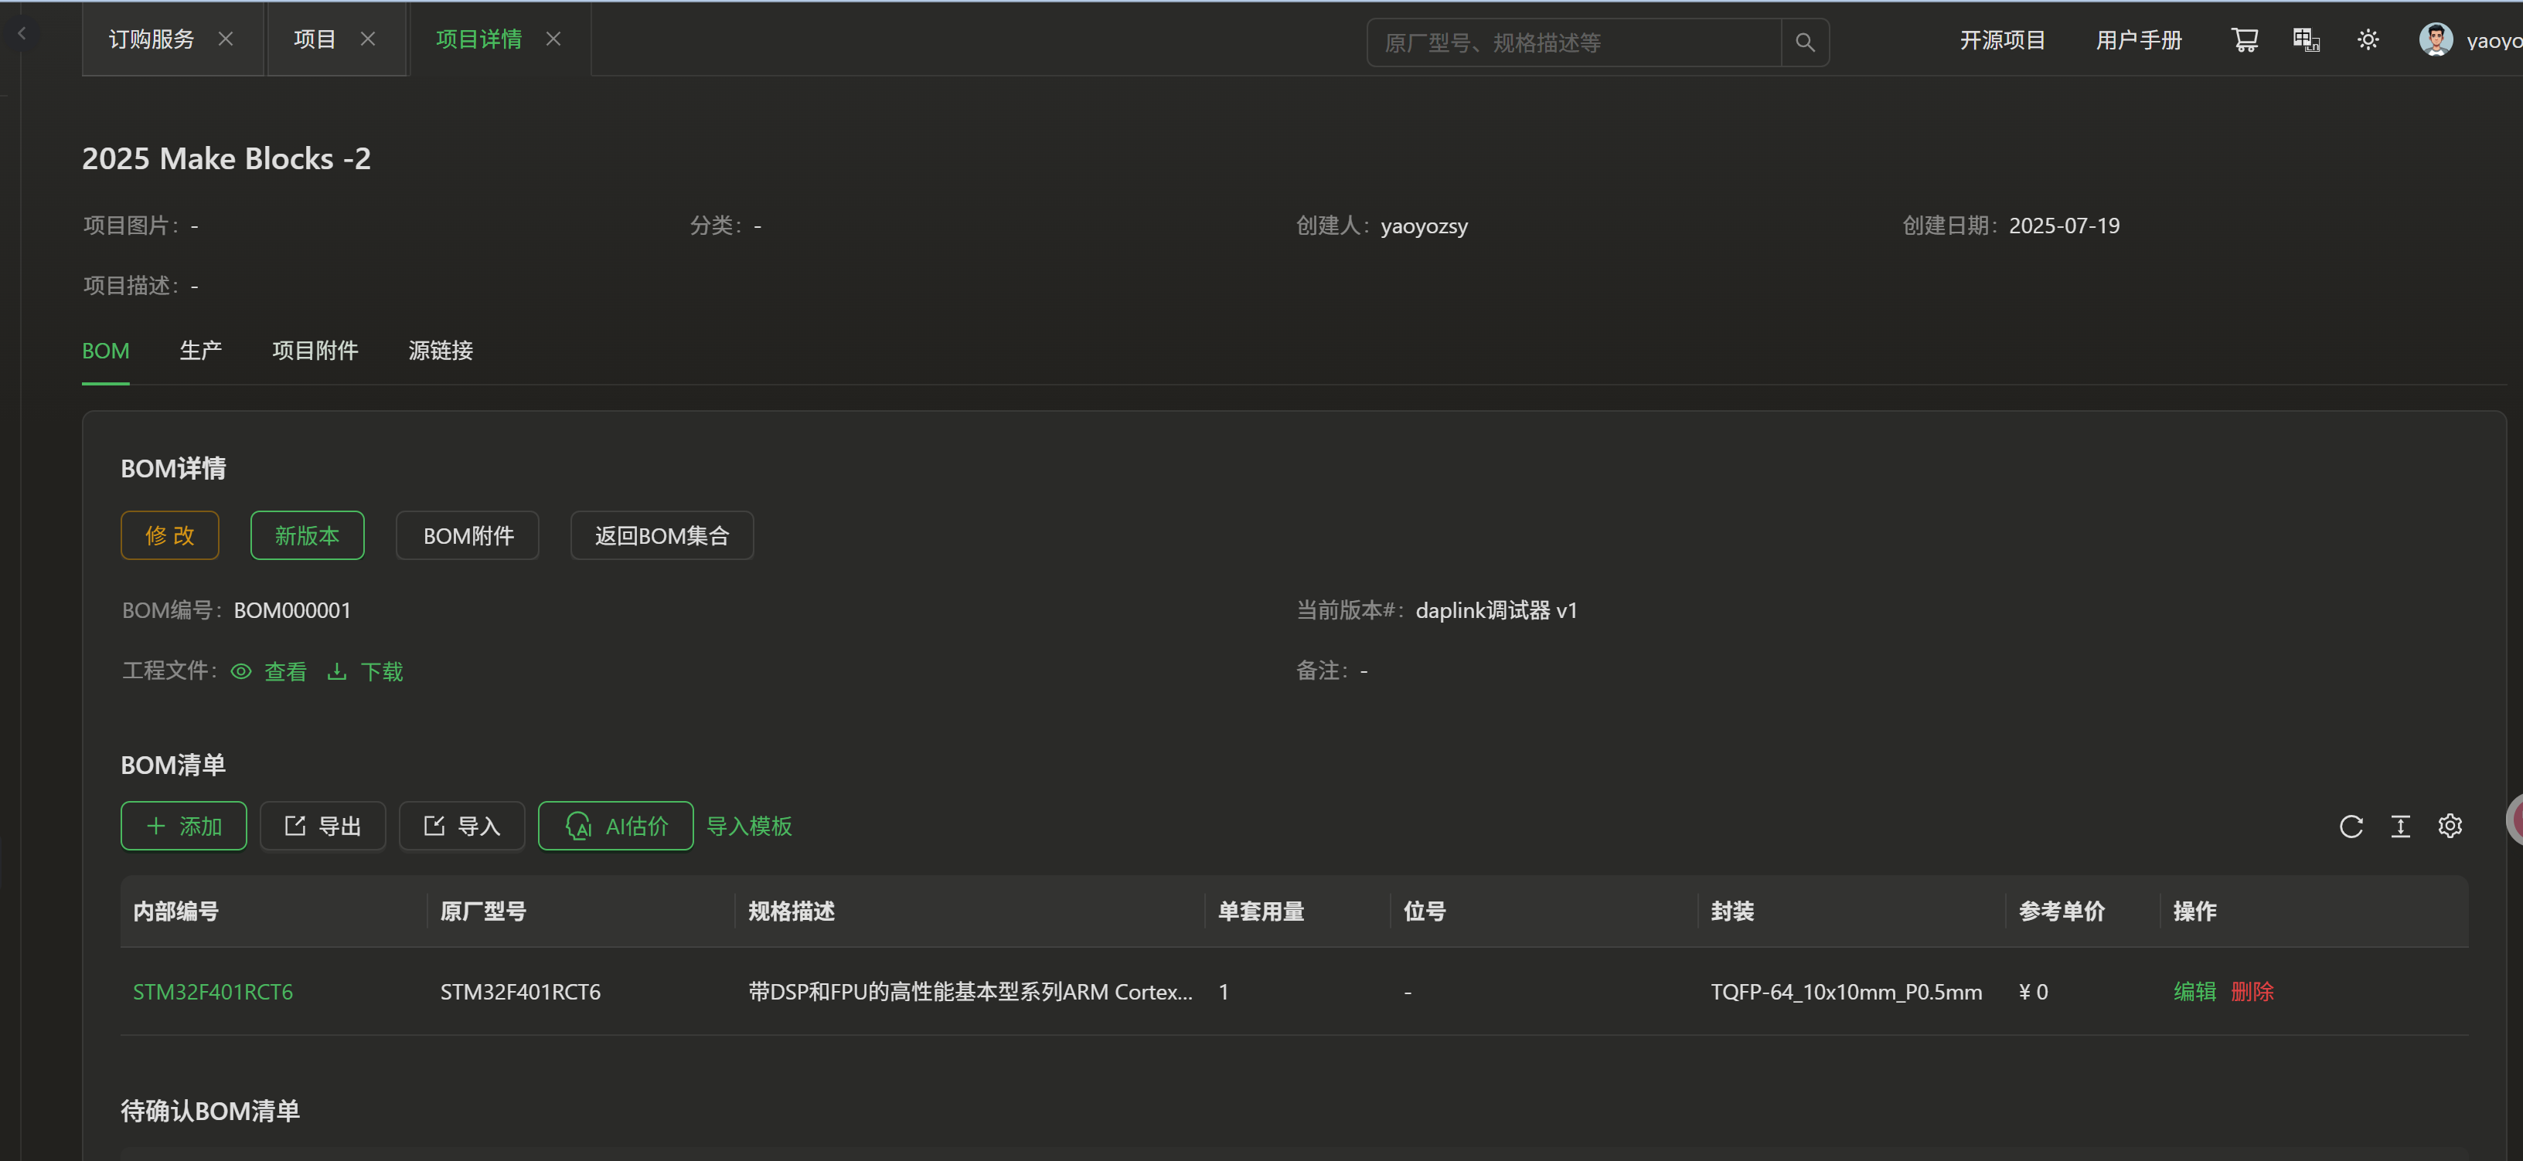This screenshot has height=1161, width=2523.
Task: Toggle light/dark theme sun icon
Action: pos(2368,40)
